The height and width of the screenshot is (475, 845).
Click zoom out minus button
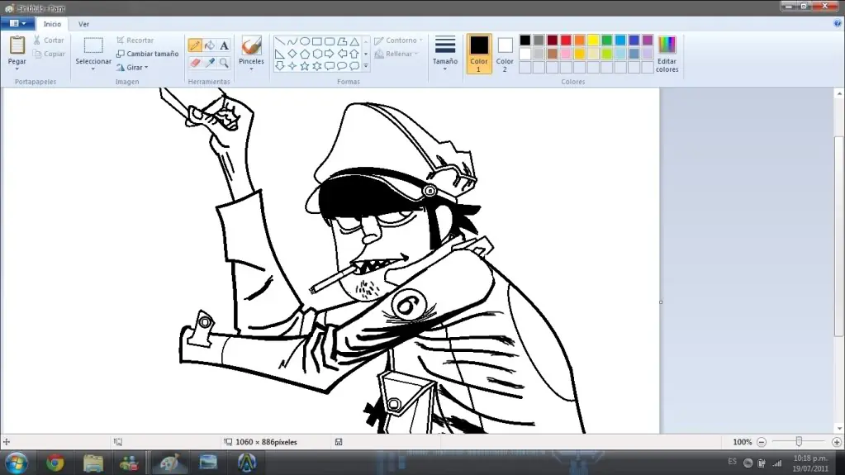click(762, 442)
